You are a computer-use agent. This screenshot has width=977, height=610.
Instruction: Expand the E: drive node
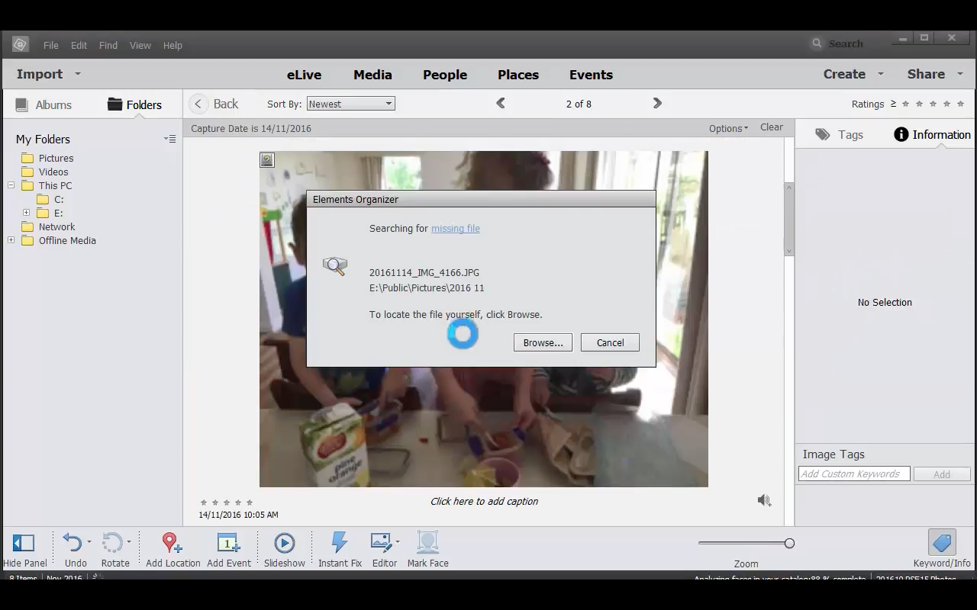point(26,213)
